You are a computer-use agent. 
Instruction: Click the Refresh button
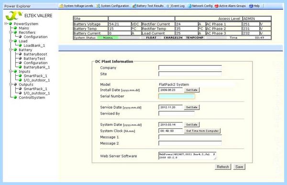pos(223,167)
